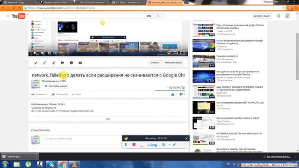Open thumbnail of Не устанавливается расширение Google Chrome
Image resolution: width=299 pixels, height=168 pixels.
(x=204, y=46)
